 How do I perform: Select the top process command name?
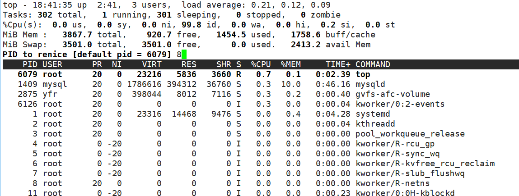point(363,75)
